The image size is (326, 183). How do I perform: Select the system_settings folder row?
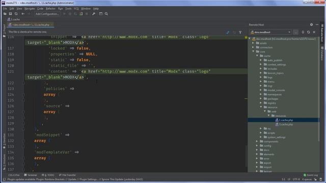tap(274, 137)
